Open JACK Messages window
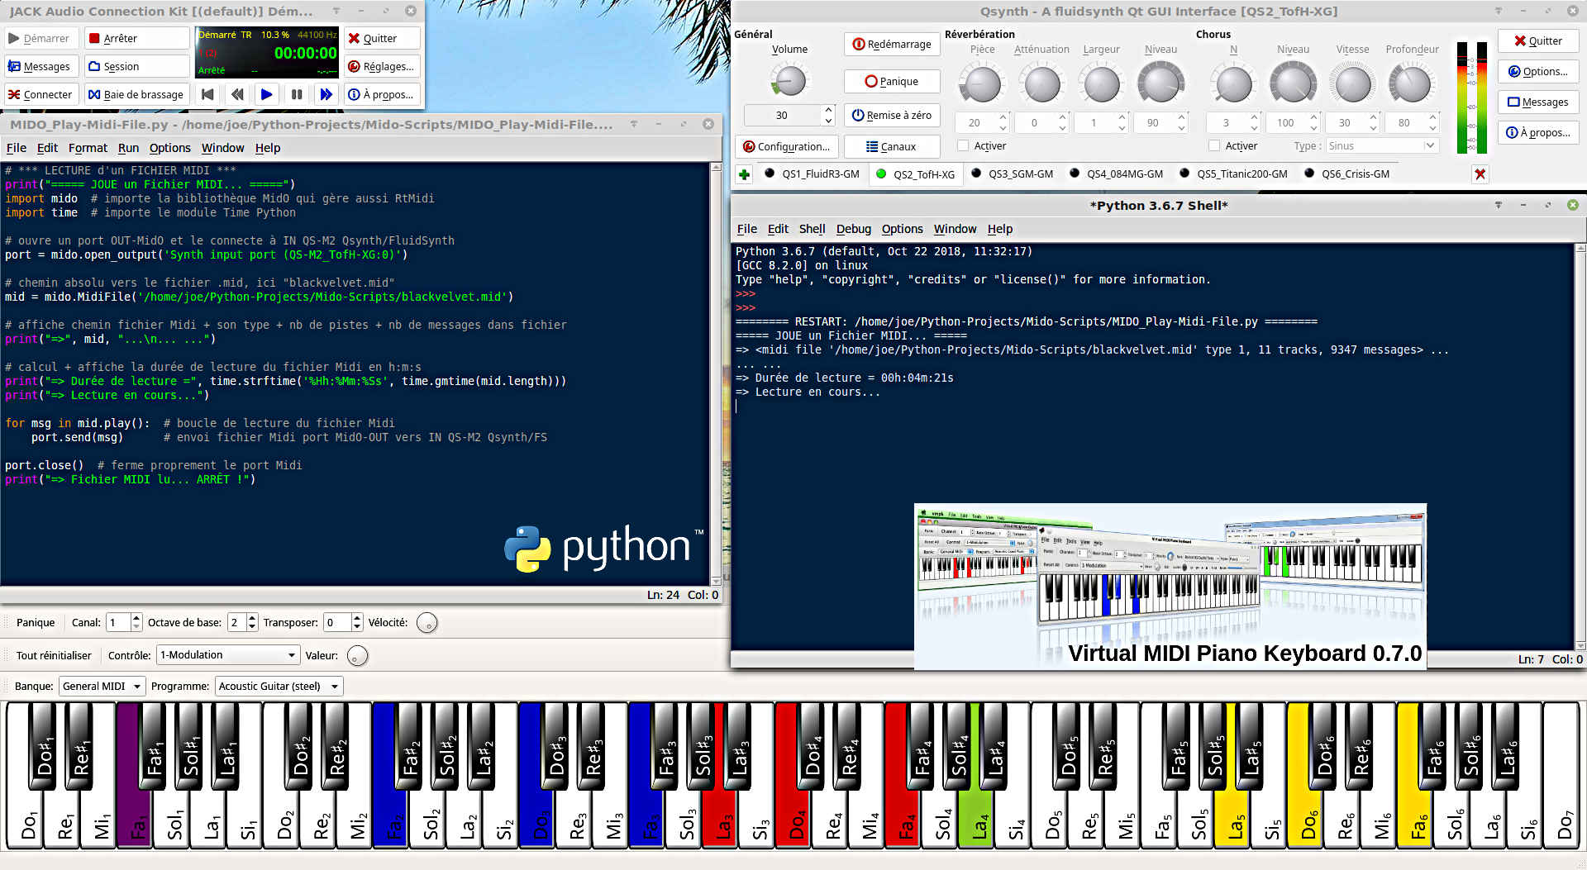This screenshot has height=870, width=1587. pyautogui.click(x=41, y=66)
